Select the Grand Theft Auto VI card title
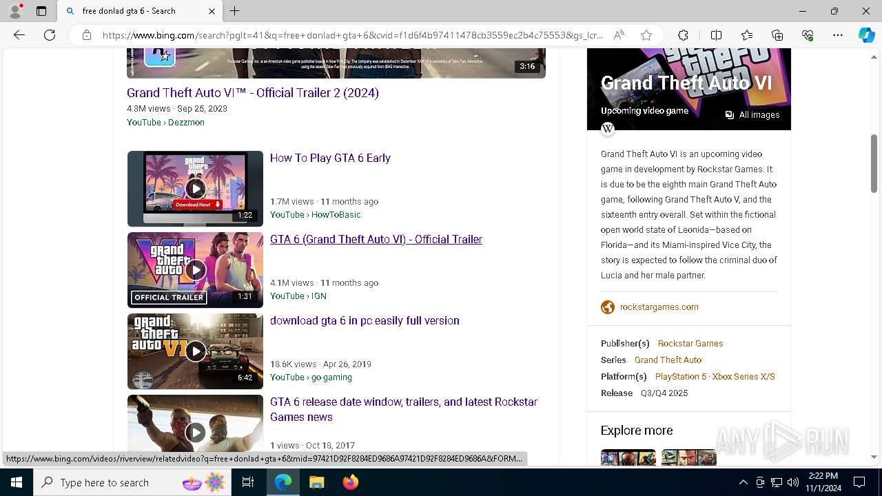 tap(686, 83)
